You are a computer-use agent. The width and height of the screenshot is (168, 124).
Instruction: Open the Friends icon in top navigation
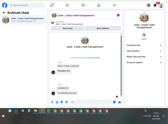click(x=67, y=5)
